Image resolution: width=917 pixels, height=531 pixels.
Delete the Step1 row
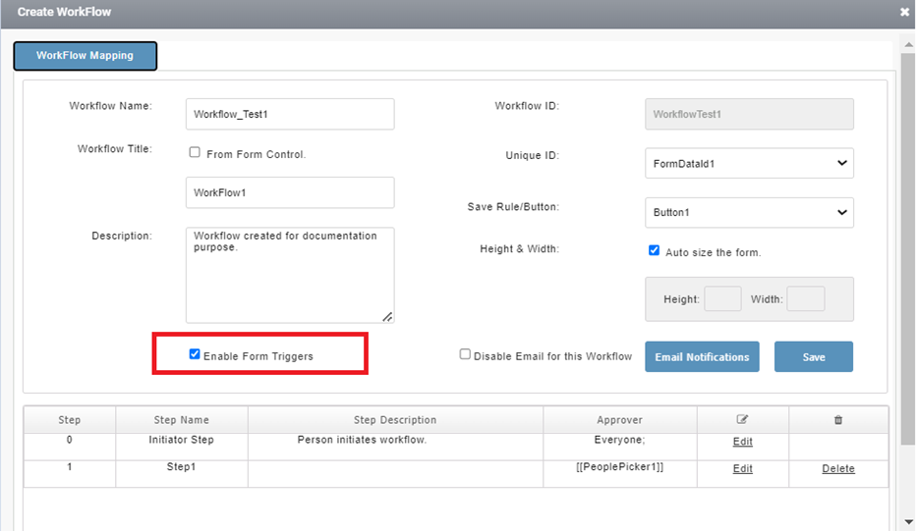coord(838,468)
